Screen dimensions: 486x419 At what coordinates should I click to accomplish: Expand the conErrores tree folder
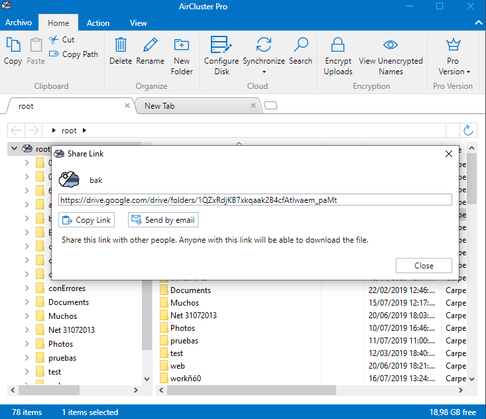pos(27,288)
